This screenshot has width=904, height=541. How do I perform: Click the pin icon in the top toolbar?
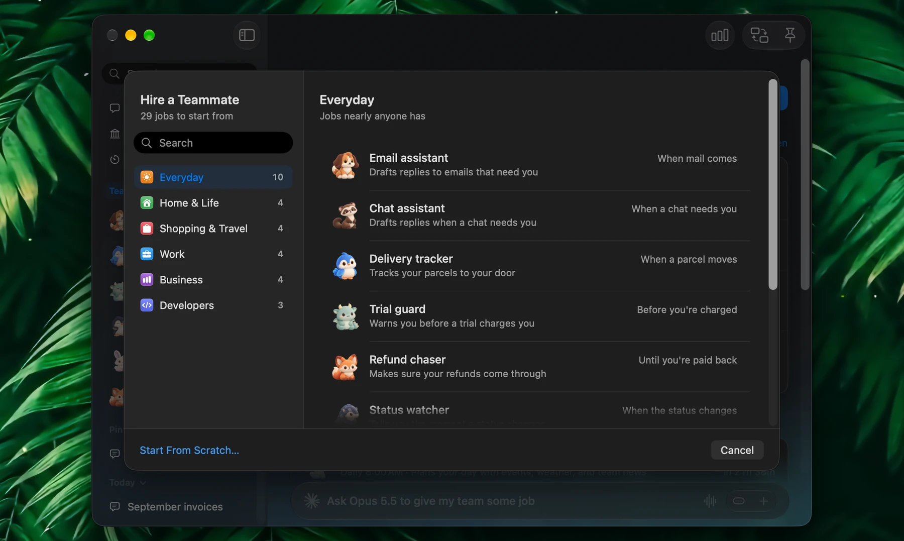pos(790,35)
